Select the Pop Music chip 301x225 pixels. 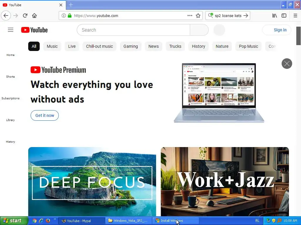[x=248, y=46]
